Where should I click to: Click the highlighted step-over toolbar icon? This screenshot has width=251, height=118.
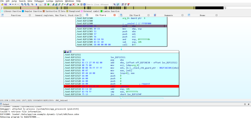[x=118, y=4]
